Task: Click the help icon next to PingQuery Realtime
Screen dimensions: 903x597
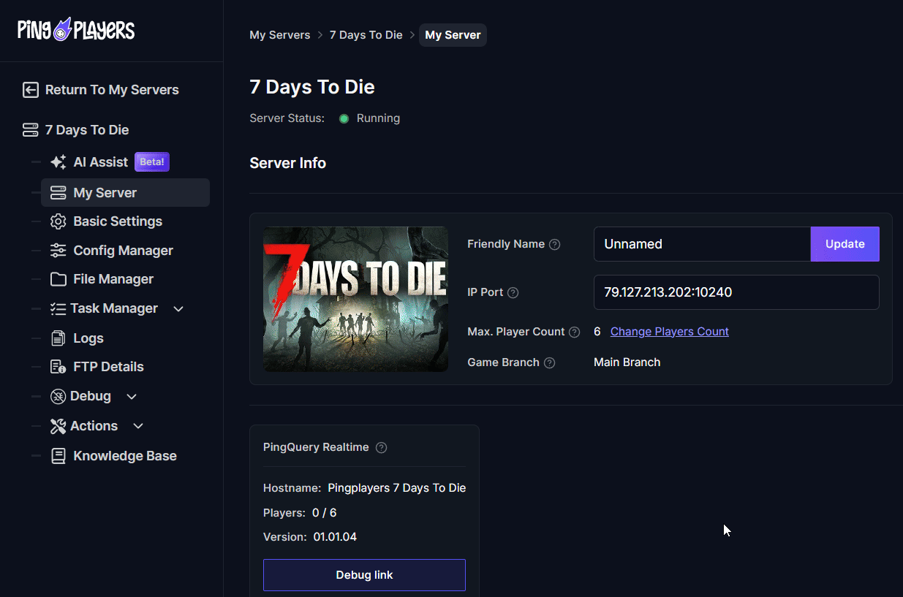Action: (x=381, y=448)
